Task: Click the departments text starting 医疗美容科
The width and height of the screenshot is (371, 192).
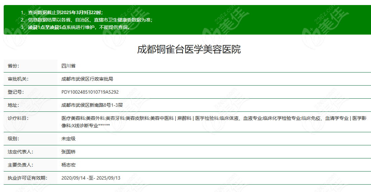Action: 214,122
